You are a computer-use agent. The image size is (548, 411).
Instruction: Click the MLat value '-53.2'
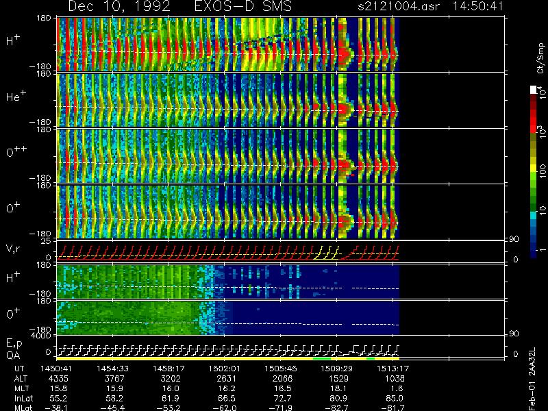point(168,408)
